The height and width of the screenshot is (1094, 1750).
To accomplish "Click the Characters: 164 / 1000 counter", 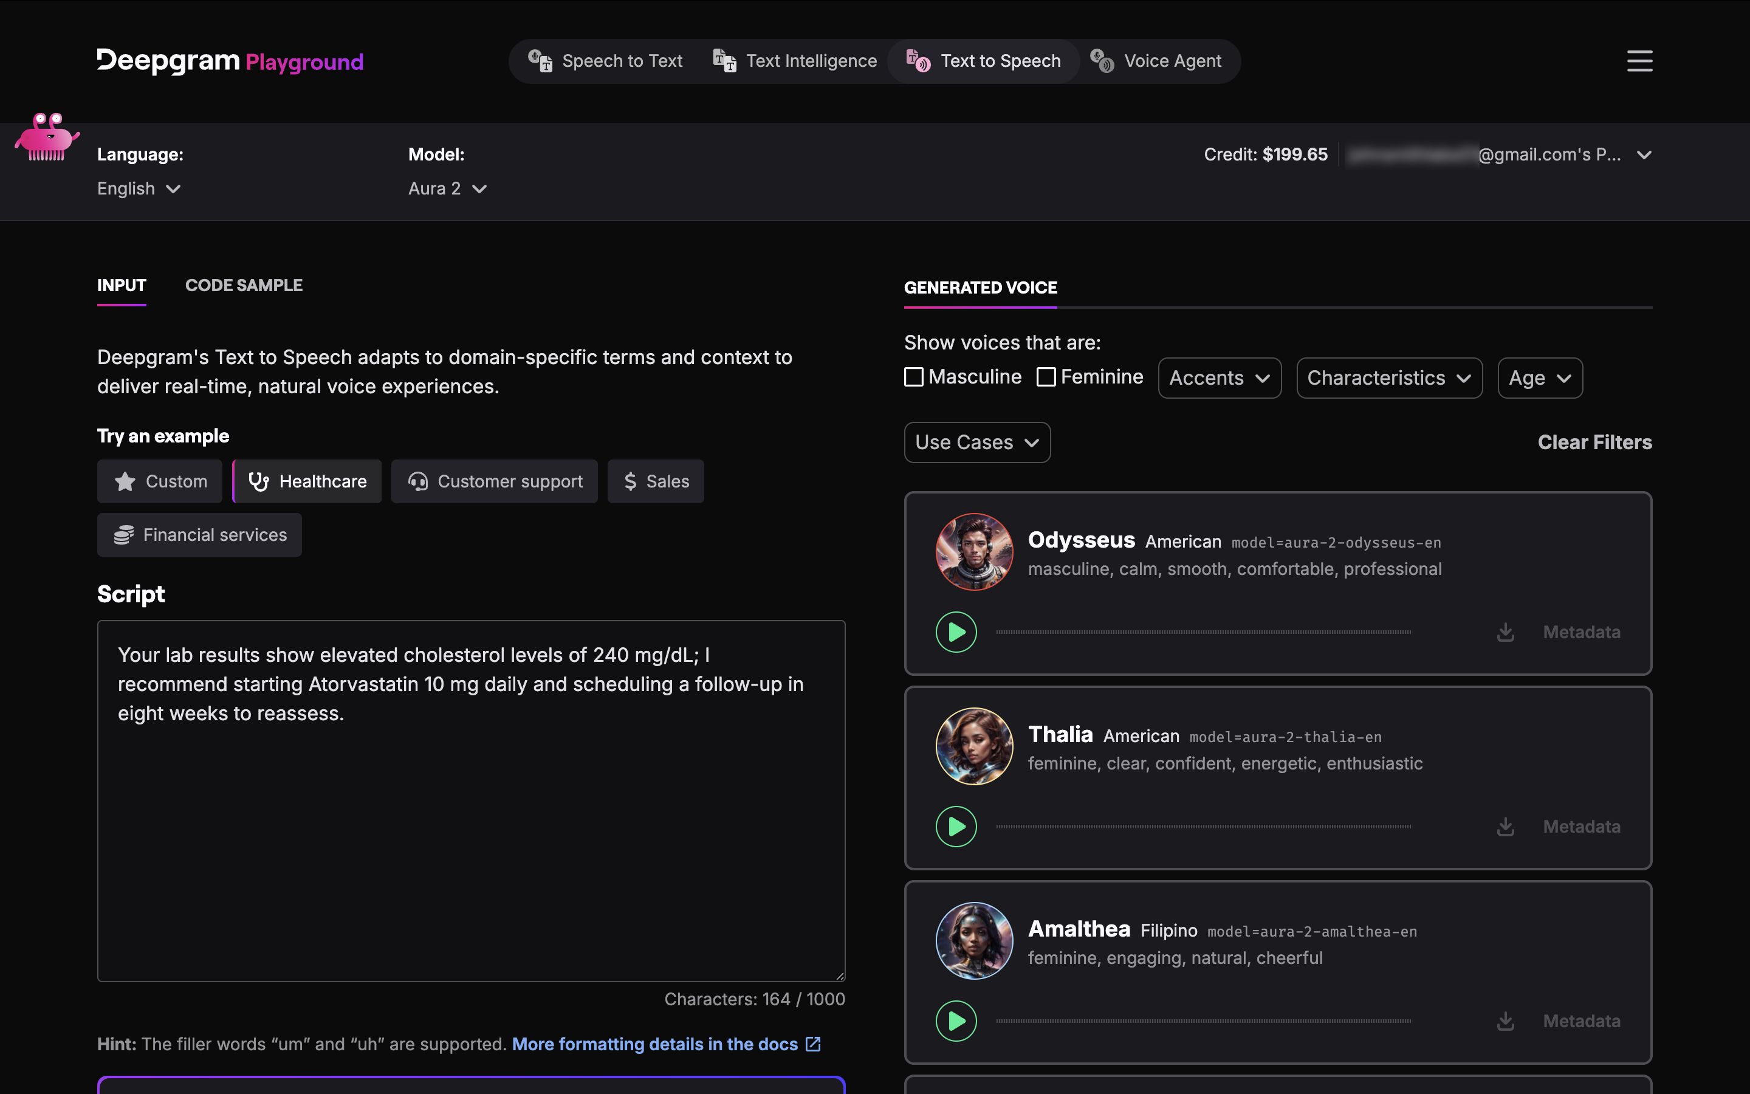I will (754, 999).
